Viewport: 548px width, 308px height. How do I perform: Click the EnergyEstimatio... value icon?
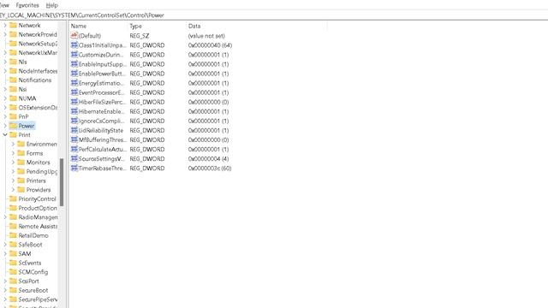(x=74, y=83)
